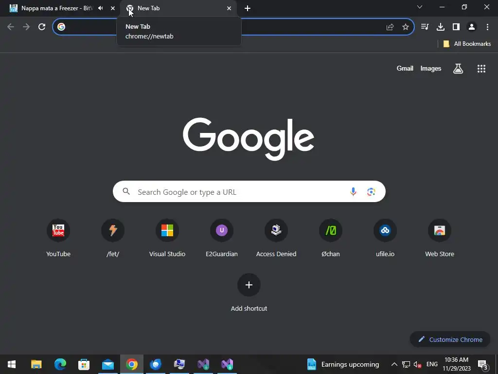Image resolution: width=498 pixels, height=374 pixels.
Task: Open the /fet/ shortcut
Action: point(113,238)
